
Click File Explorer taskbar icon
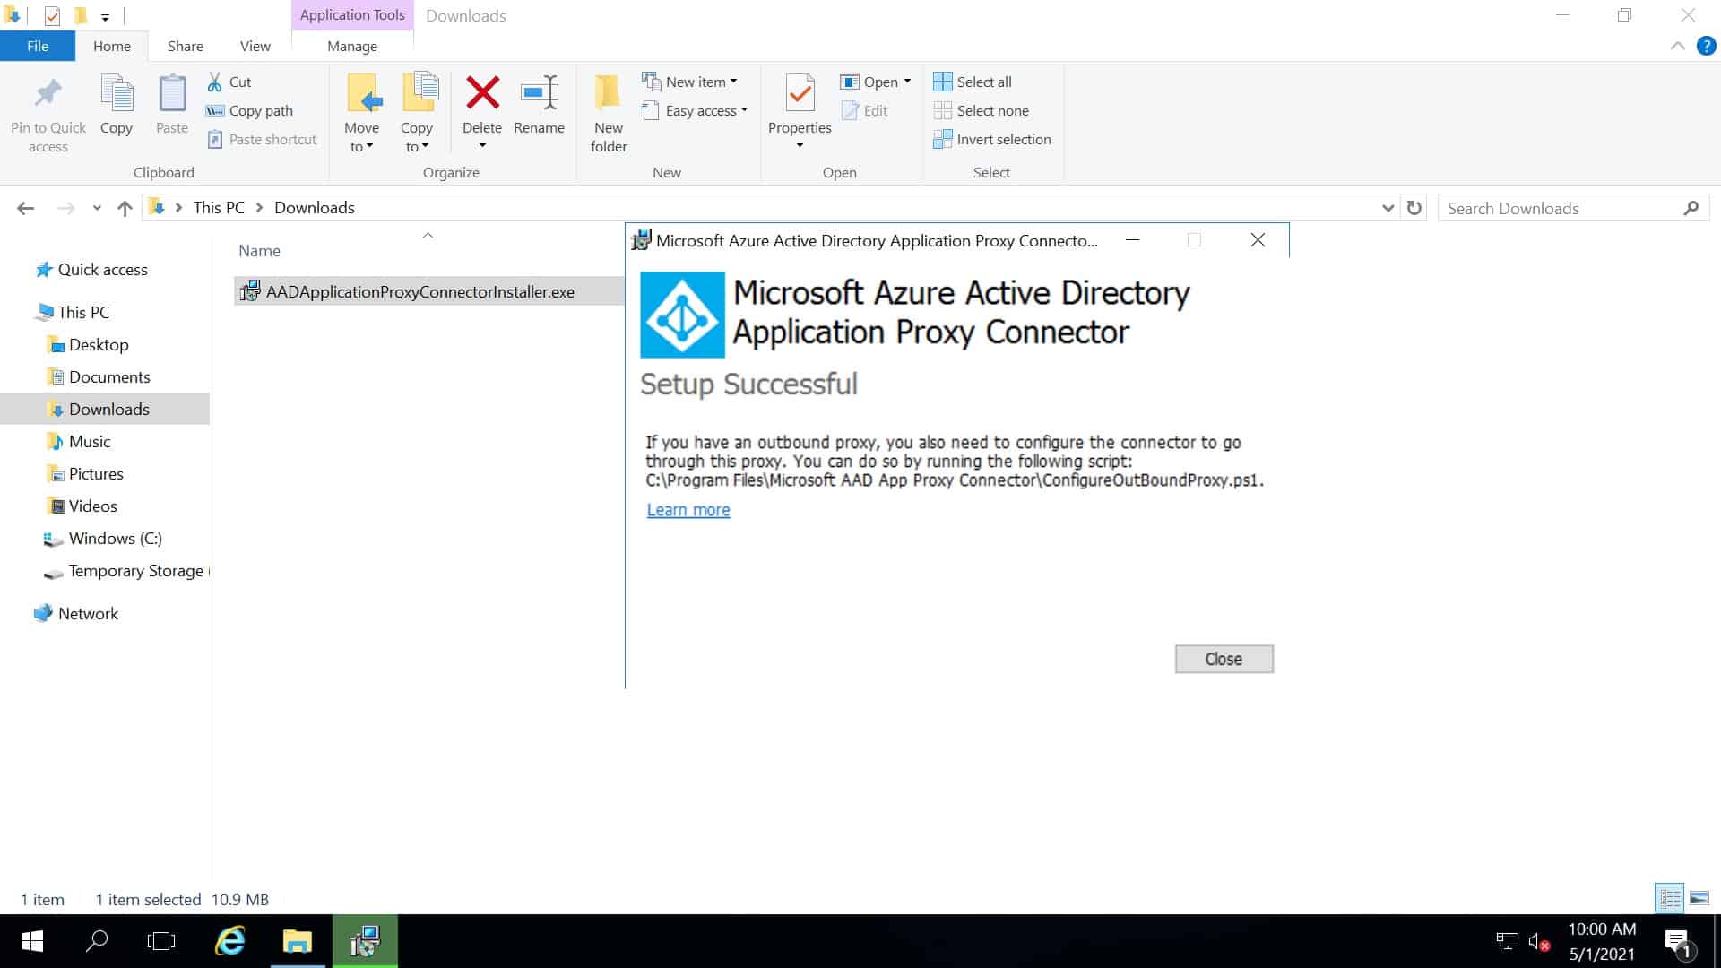(297, 941)
